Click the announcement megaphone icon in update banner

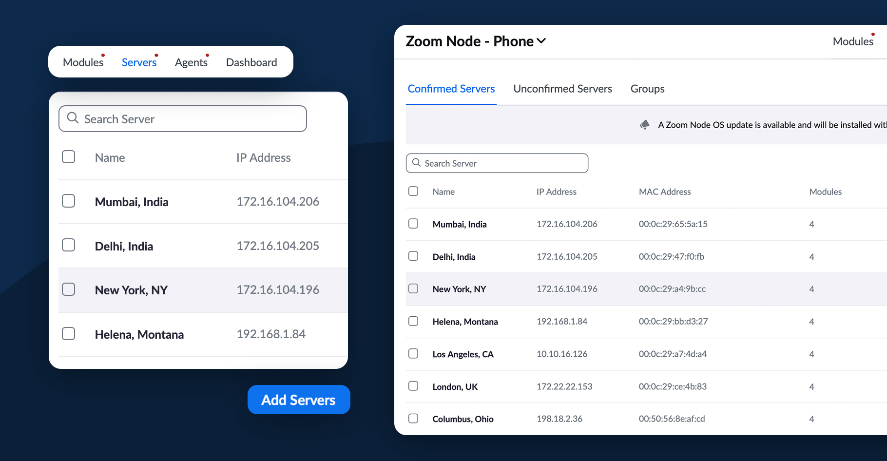(645, 125)
